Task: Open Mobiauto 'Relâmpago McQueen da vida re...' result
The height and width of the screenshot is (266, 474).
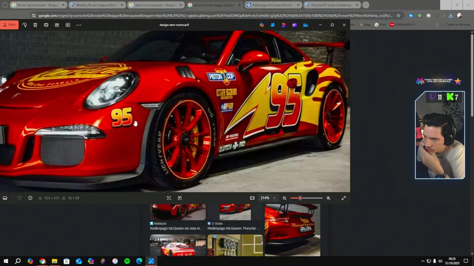Action: (x=176, y=228)
